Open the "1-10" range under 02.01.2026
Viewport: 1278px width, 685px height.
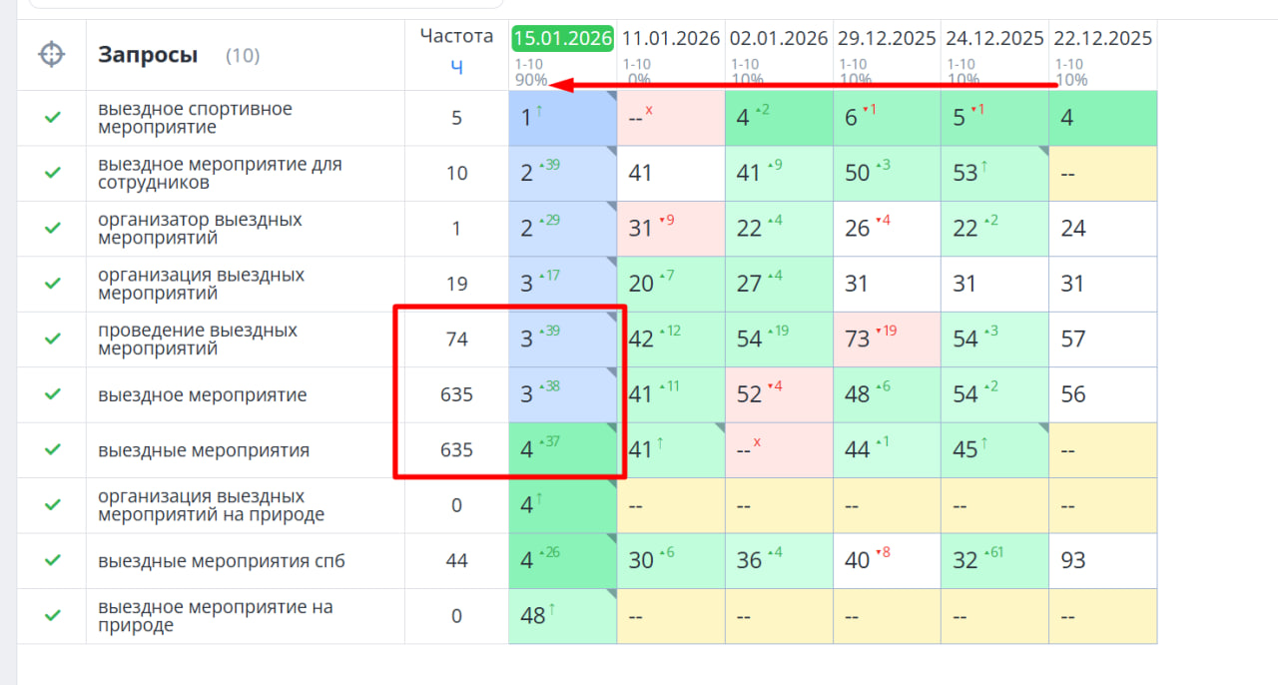745,65
